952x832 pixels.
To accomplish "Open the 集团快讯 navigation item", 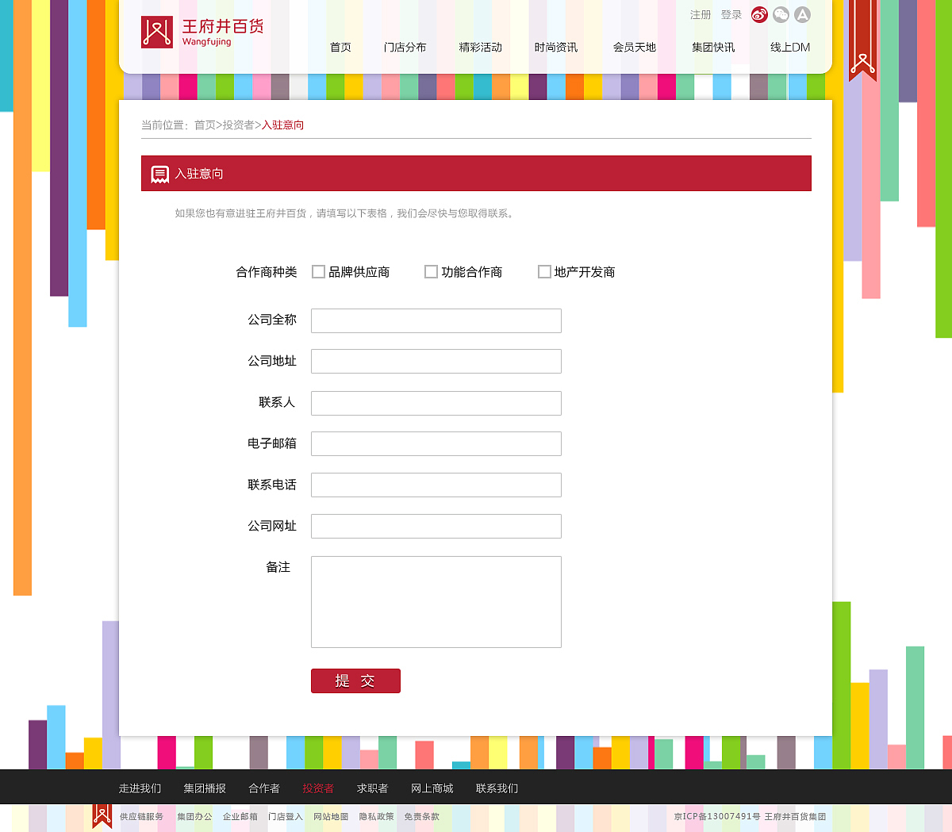I will click(x=713, y=48).
